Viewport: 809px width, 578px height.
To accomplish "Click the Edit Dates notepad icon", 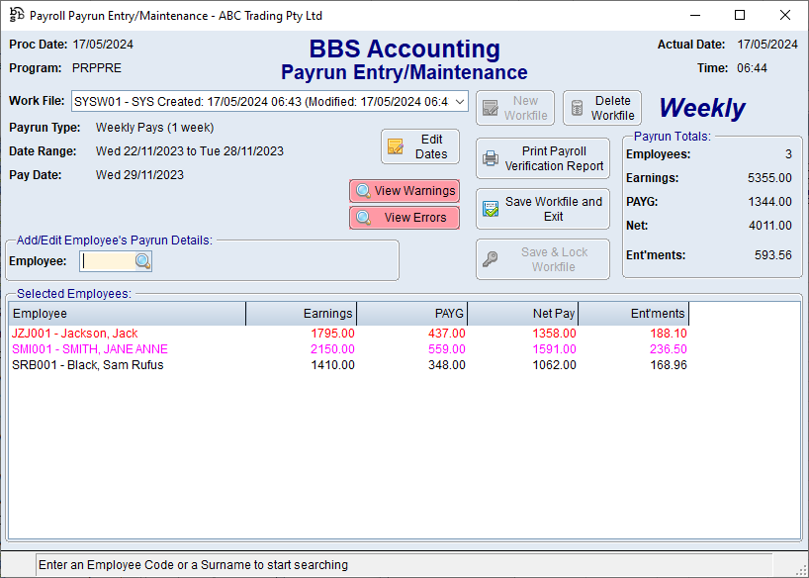I will (396, 146).
